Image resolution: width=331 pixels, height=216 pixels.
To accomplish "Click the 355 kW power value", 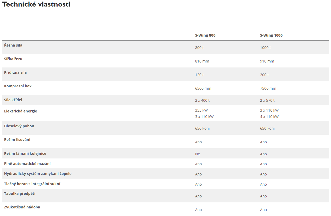I will [201, 110].
